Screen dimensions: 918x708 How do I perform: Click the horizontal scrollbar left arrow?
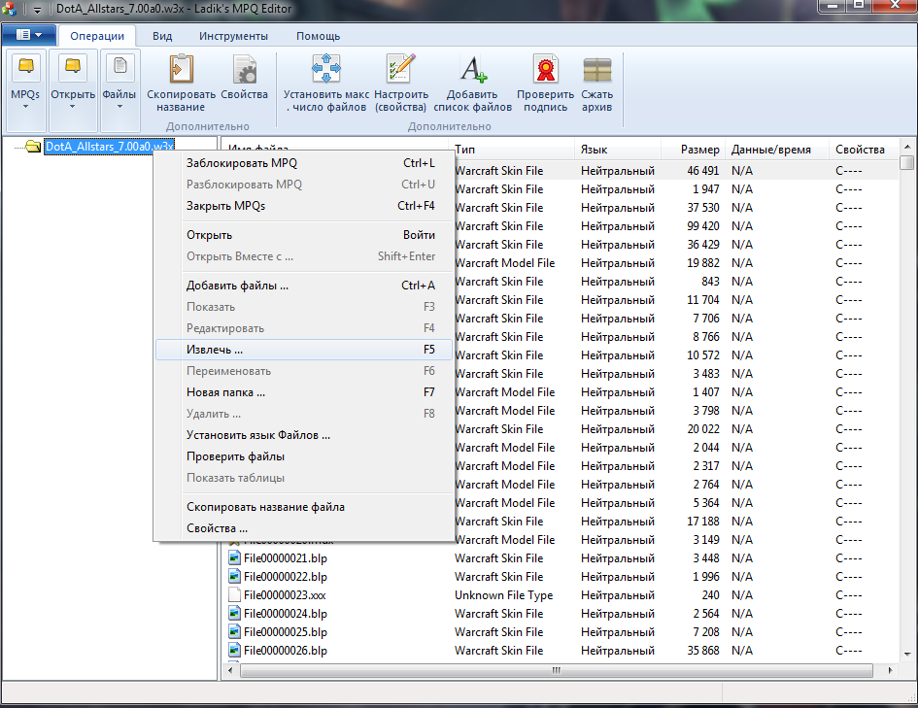pos(230,670)
